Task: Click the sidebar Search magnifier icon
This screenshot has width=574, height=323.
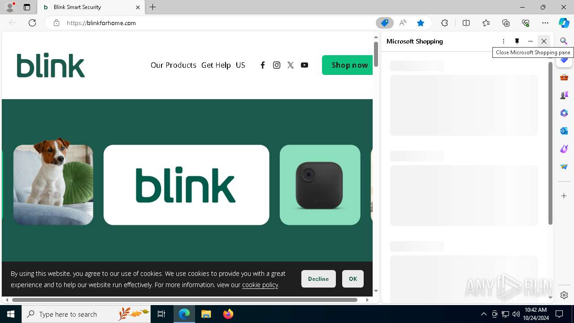Action: (x=564, y=41)
